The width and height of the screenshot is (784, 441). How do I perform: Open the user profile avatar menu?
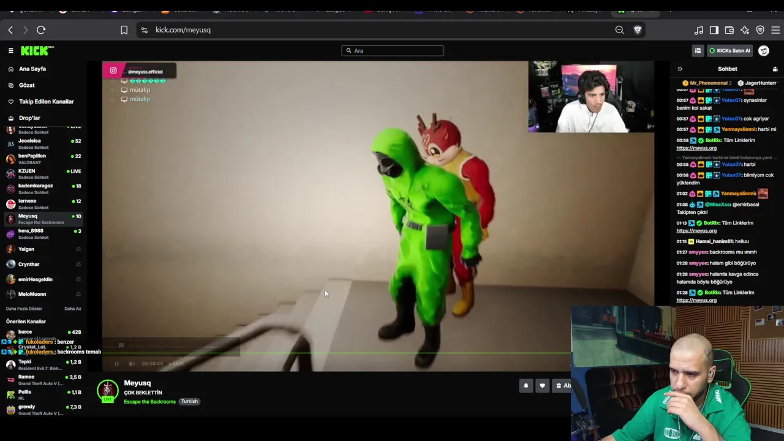pyautogui.click(x=764, y=51)
